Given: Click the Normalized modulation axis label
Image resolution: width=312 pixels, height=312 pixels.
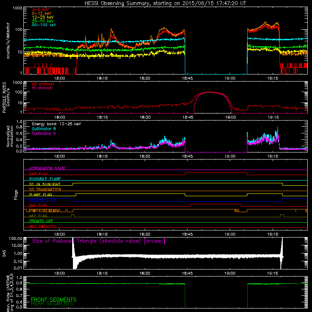Looking at the screenshot, I should [x=10, y=136].
